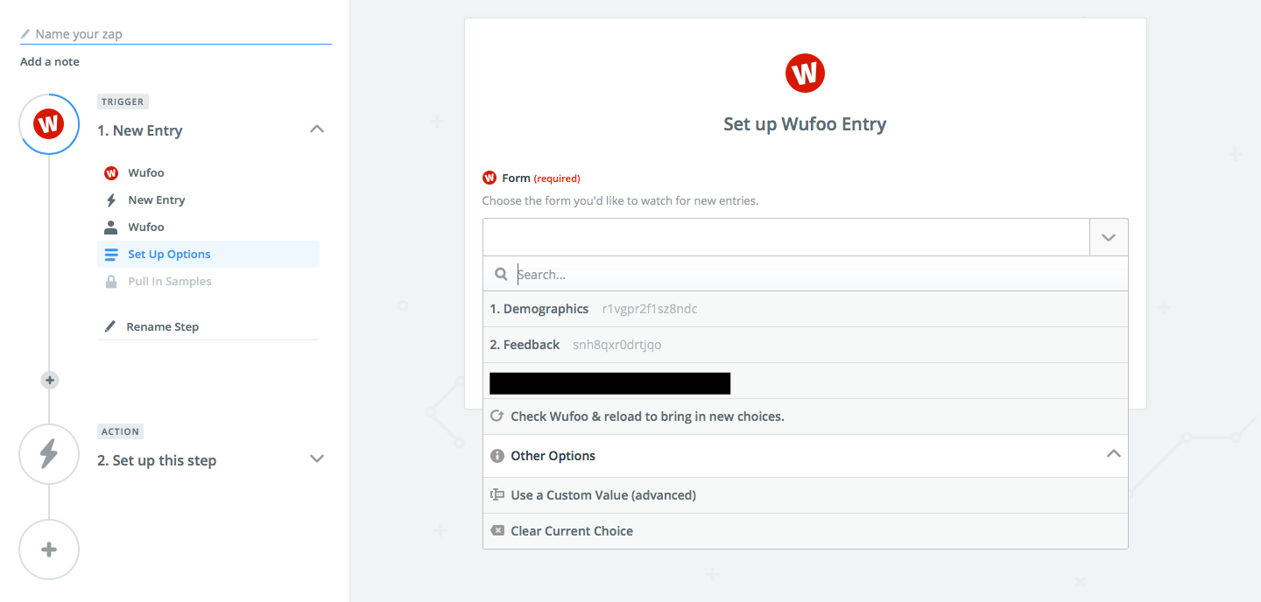The image size is (1261, 602).
Task: Click the lightning icon beside New Entry sub-item
Action: coord(111,200)
